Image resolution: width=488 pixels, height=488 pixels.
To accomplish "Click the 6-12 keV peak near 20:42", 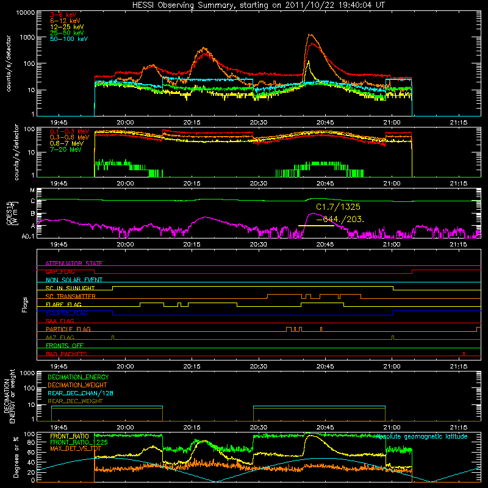I will [x=309, y=35].
